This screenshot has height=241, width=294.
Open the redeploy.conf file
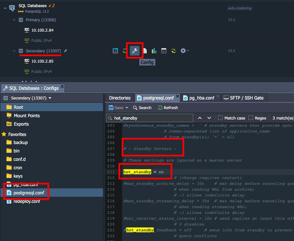[x=27, y=201]
